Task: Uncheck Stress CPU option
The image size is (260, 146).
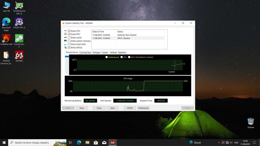Action: click(69, 31)
